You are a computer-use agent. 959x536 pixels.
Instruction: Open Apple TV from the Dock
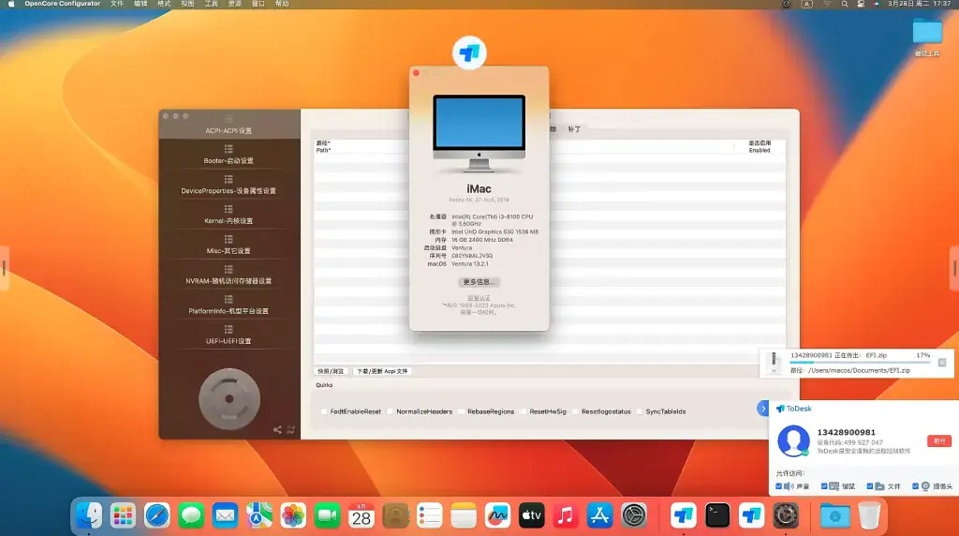click(x=532, y=515)
